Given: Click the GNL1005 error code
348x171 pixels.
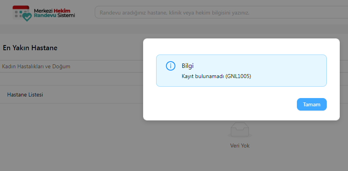Looking at the screenshot, I should pos(238,76).
